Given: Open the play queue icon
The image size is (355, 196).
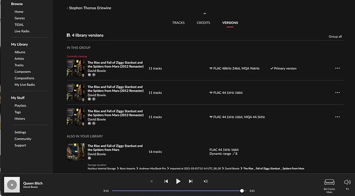Looking at the screenshot, I should pos(206,181).
